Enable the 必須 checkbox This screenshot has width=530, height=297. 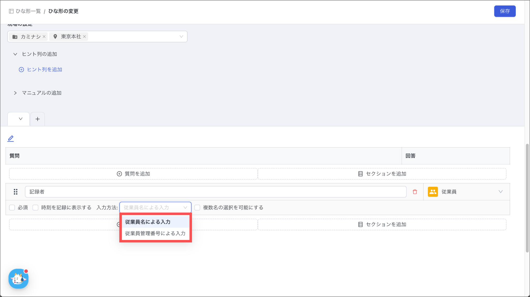(x=12, y=207)
